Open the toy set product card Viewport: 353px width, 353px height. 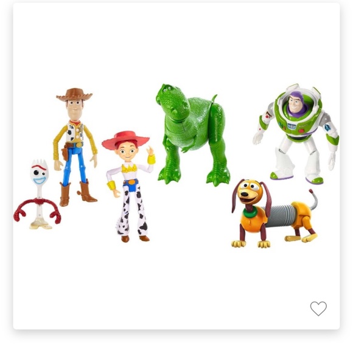pyautogui.click(x=177, y=166)
